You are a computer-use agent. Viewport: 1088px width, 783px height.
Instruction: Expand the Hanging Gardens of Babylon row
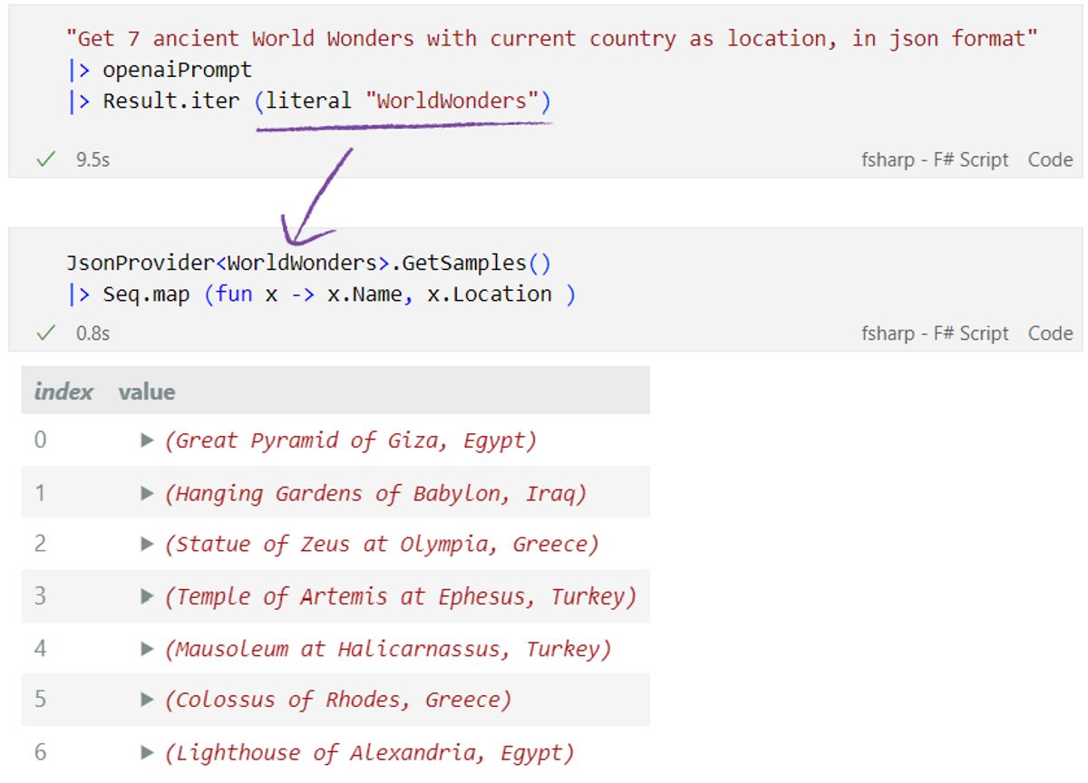[x=147, y=493]
